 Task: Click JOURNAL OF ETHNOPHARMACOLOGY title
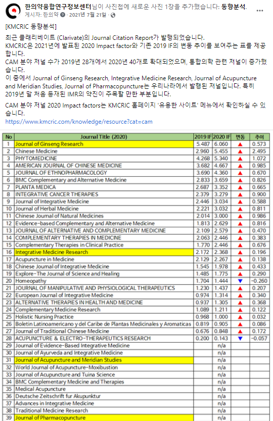tap(61, 173)
